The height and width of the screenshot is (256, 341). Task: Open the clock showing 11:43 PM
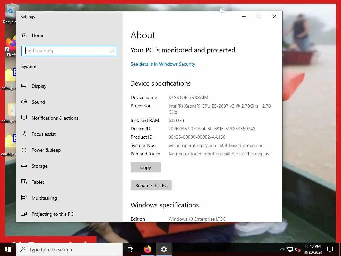pos(313,249)
